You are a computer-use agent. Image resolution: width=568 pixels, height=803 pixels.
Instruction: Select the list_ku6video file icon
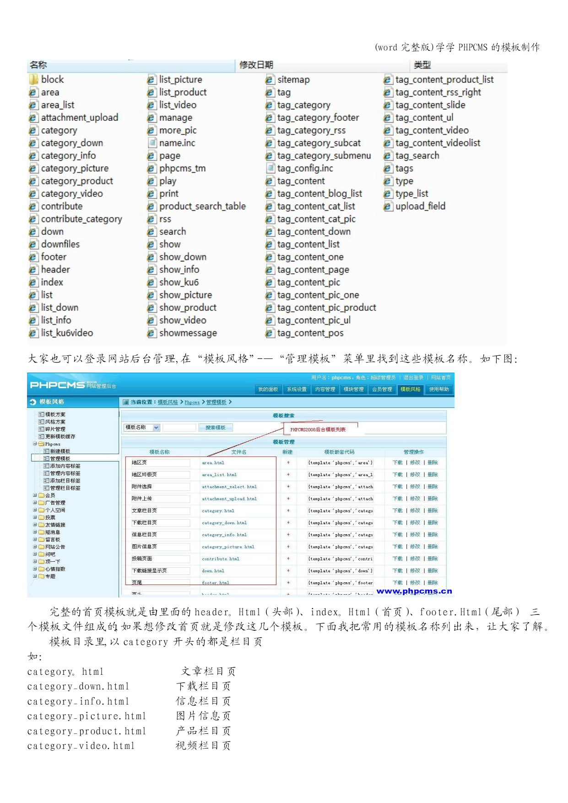33,333
